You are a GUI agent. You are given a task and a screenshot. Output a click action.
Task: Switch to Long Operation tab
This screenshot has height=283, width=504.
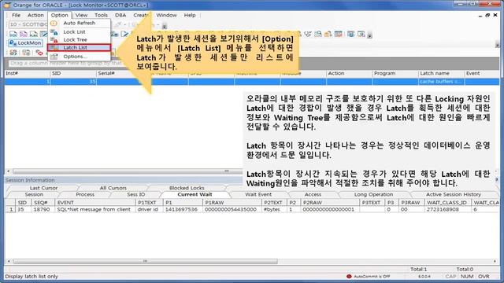[x=373, y=194]
